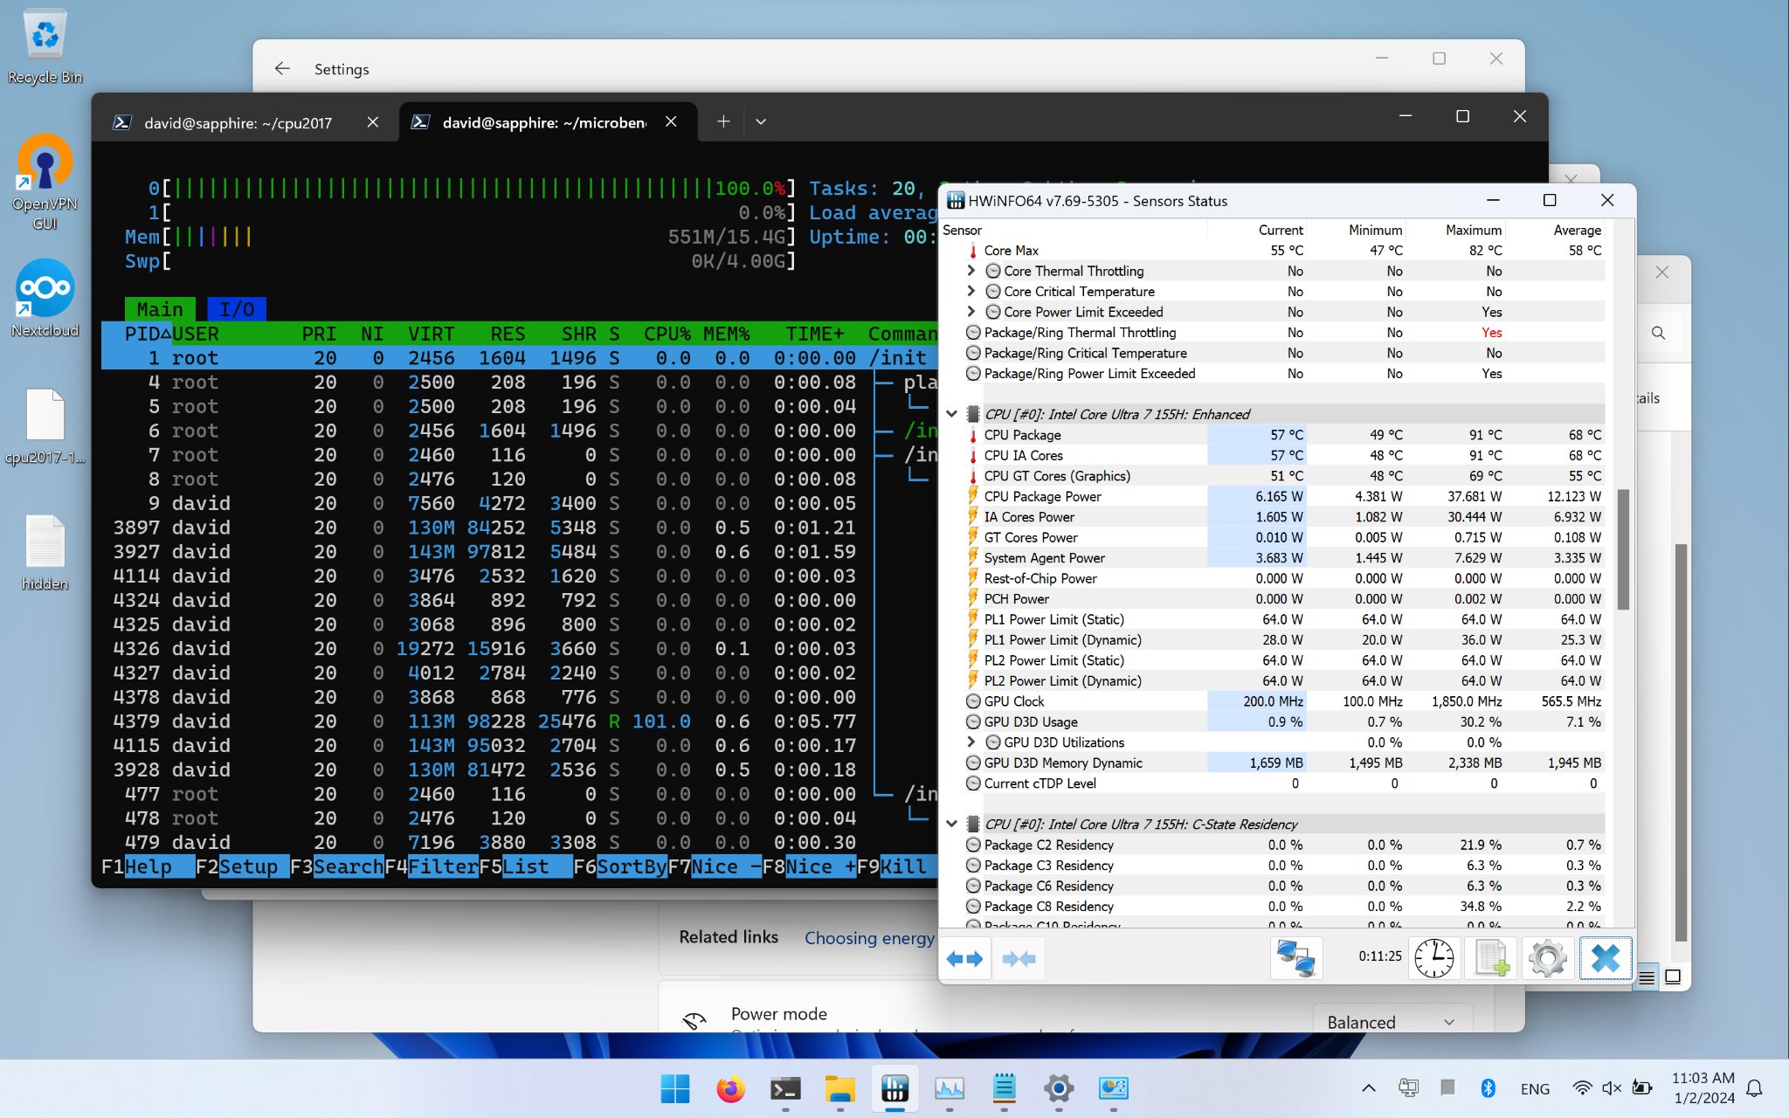The image size is (1789, 1118).
Task: Open terminal new-tab profile dropdown arrow
Action: tap(761, 122)
